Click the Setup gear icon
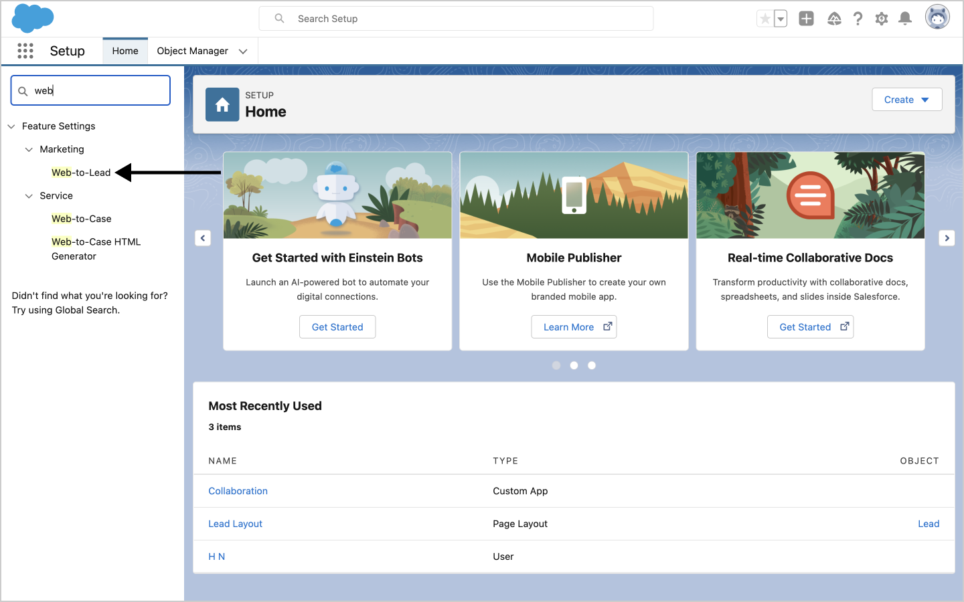Viewport: 964px width, 602px height. [x=882, y=19]
